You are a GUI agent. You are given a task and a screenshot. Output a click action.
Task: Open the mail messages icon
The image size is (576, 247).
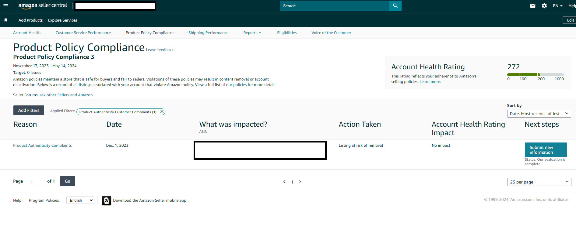pos(532,6)
